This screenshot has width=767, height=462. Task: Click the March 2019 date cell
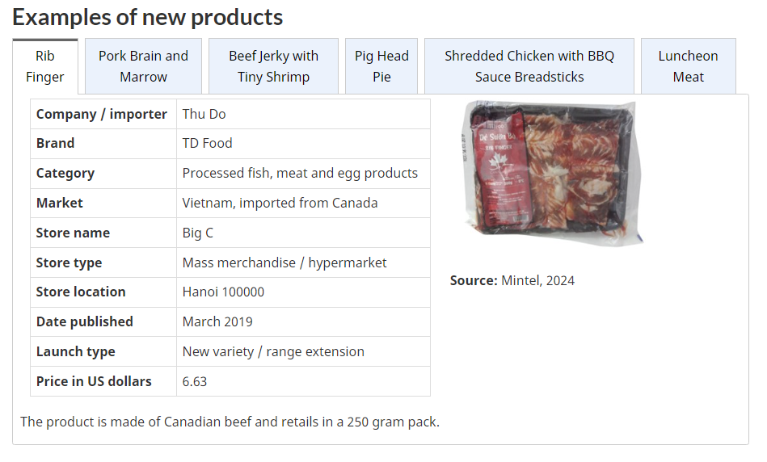pos(217,321)
